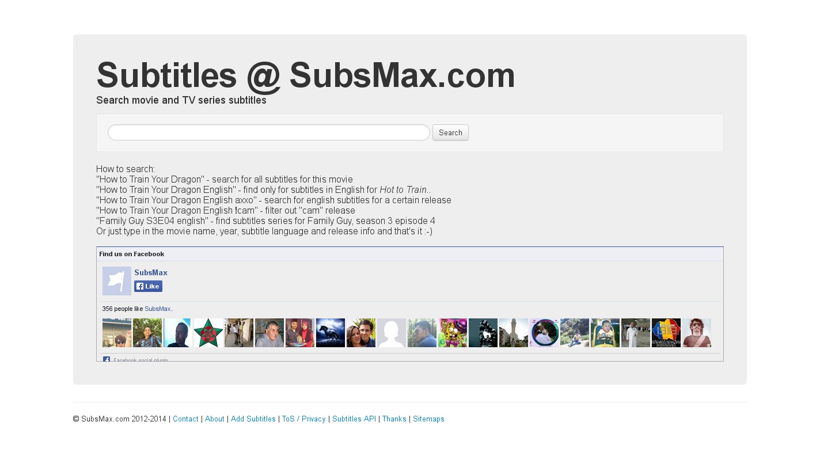Open the About footer link

(215, 419)
